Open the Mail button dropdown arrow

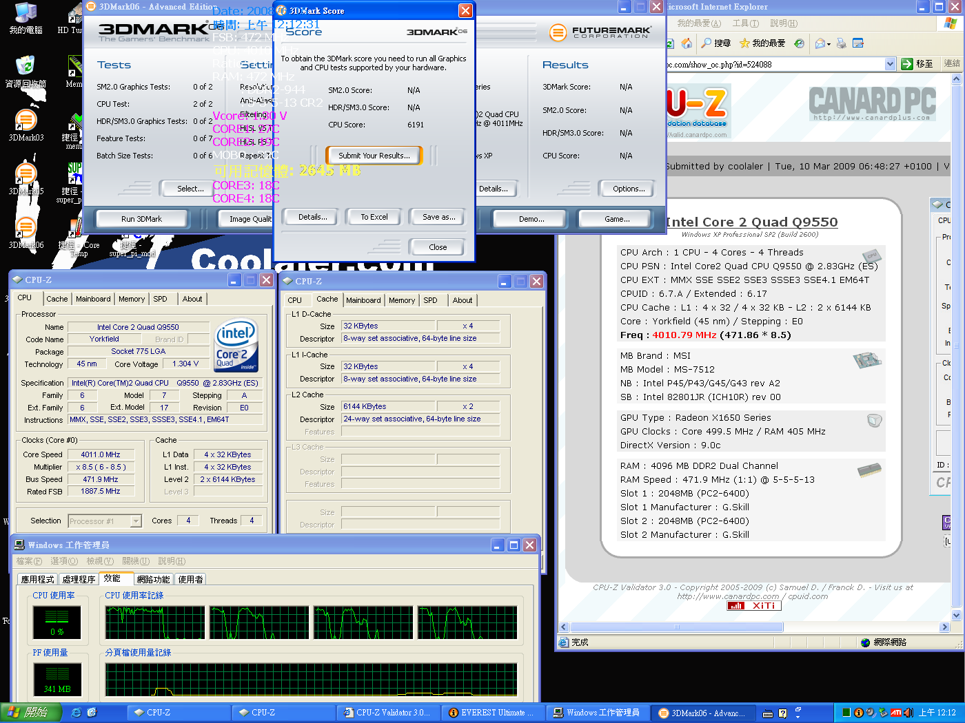coord(829,43)
